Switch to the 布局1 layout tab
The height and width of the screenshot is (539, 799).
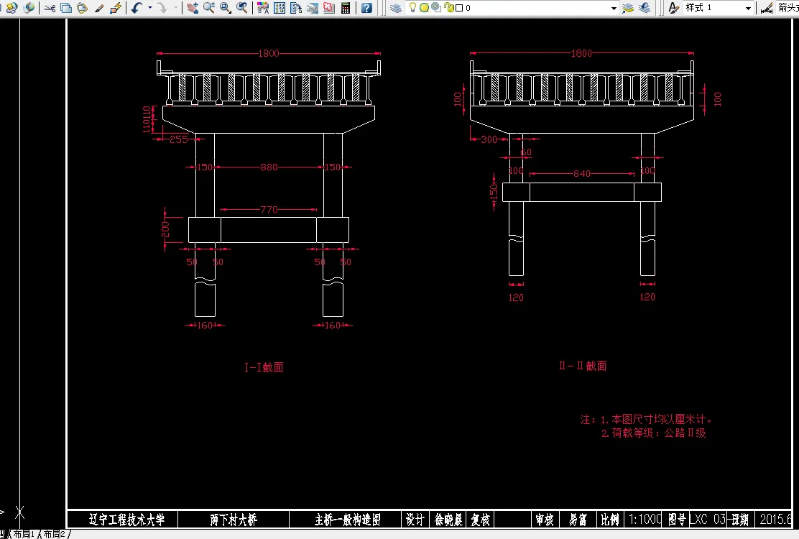coord(24,534)
